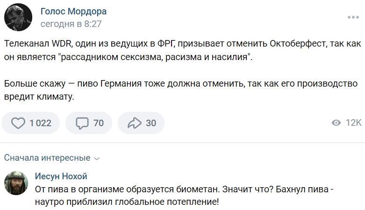Click the post timestamp сегодня в 8:27
Image resolution: width=365 pixels, height=210 pixels.
(71, 24)
